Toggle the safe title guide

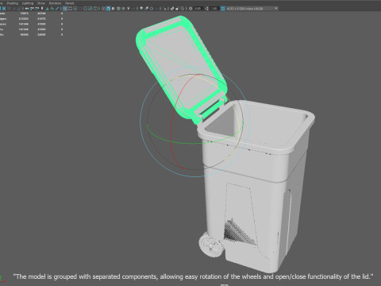coord(95,9)
